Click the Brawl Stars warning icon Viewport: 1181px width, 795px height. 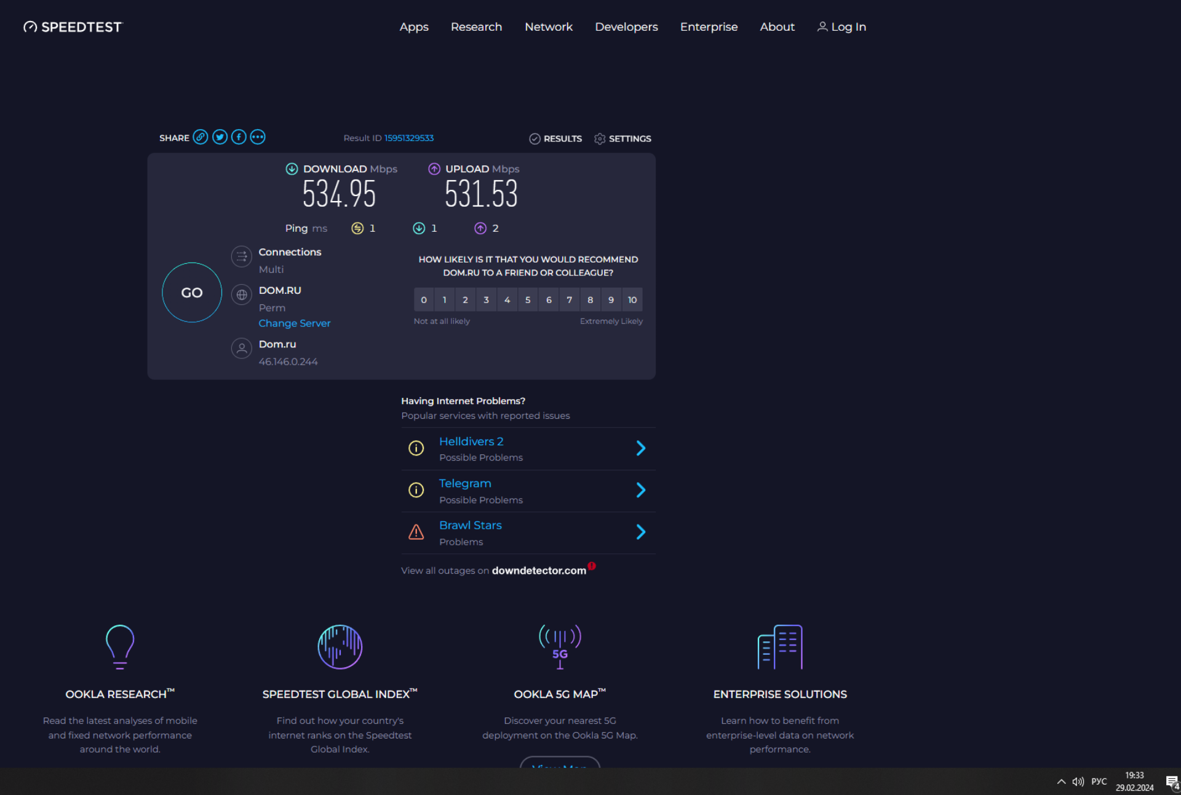click(416, 532)
